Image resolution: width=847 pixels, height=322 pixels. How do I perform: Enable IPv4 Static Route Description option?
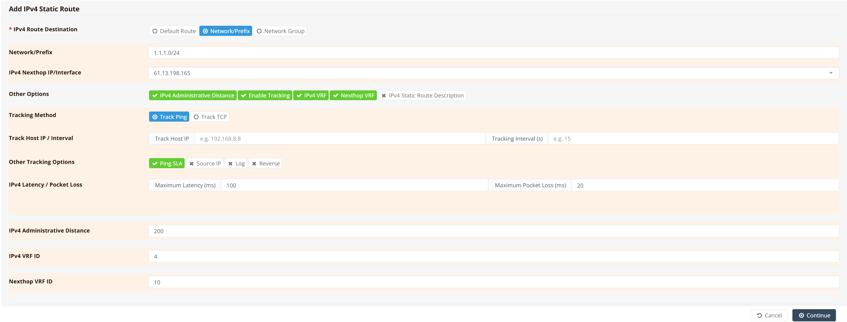(422, 95)
